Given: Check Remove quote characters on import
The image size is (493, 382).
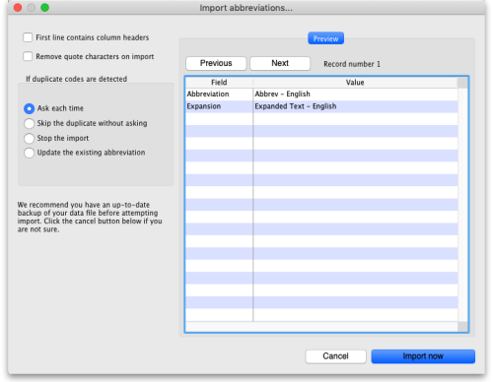Looking at the screenshot, I should click(28, 56).
